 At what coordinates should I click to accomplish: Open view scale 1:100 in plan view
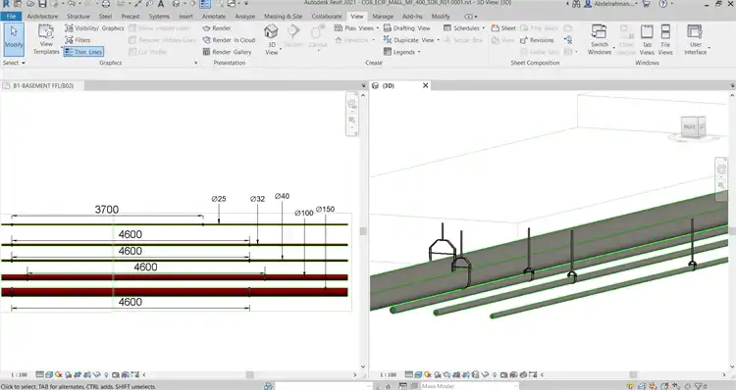click(19, 375)
